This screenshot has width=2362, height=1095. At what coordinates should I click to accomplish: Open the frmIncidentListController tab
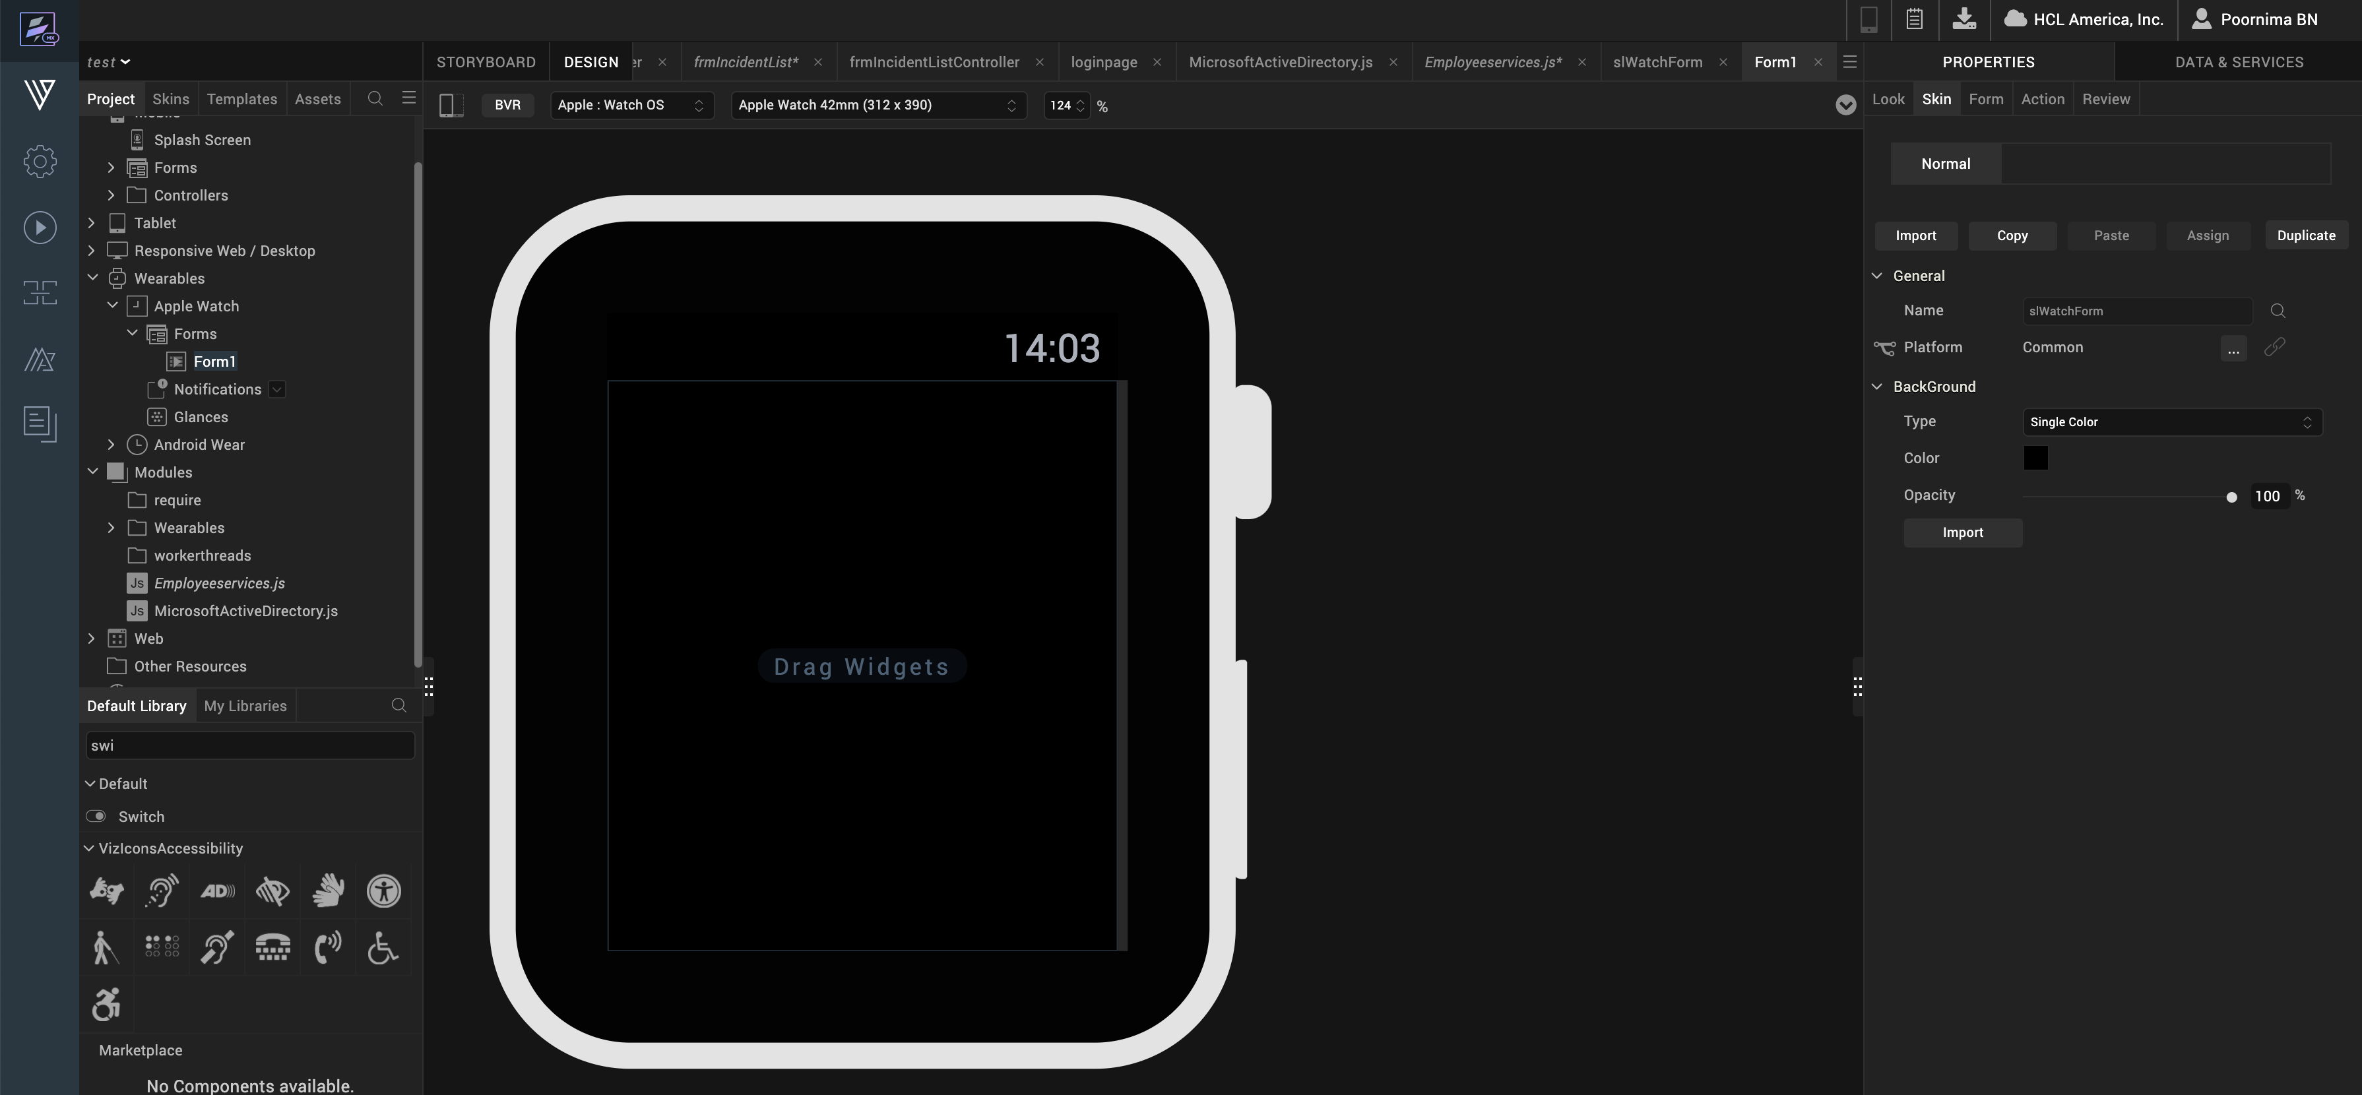pyautogui.click(x=934, y=61)
